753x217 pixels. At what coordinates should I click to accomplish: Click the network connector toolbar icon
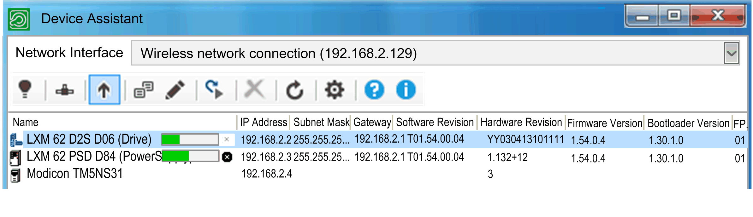pyautogui.click(x=65, y=90)
